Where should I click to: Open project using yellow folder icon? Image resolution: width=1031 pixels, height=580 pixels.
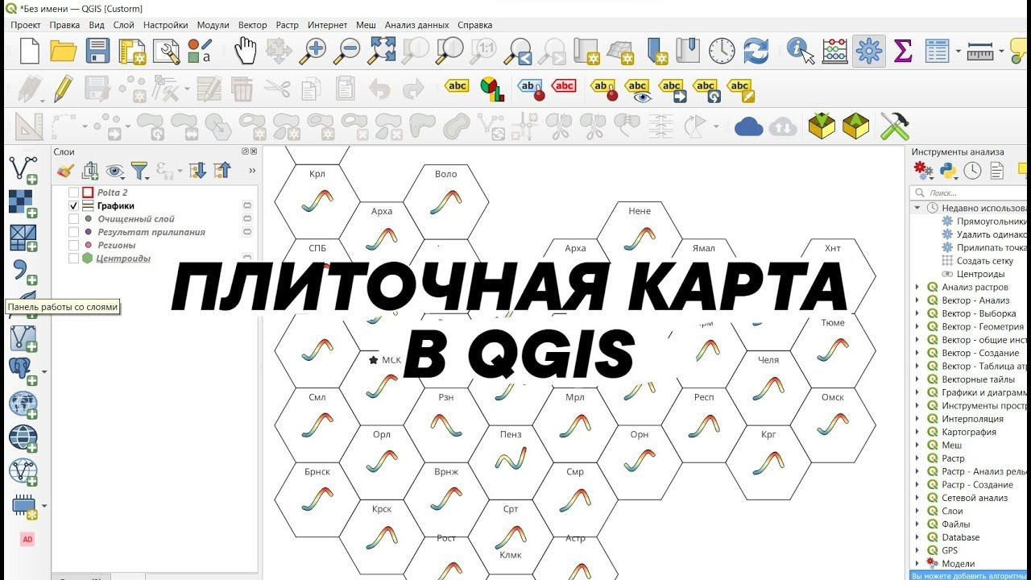point(63,52)
